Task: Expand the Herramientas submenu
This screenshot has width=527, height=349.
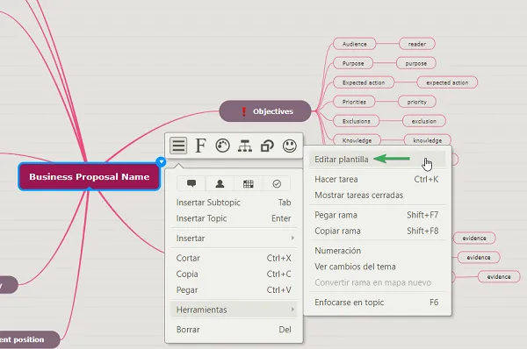Action: 234,310
